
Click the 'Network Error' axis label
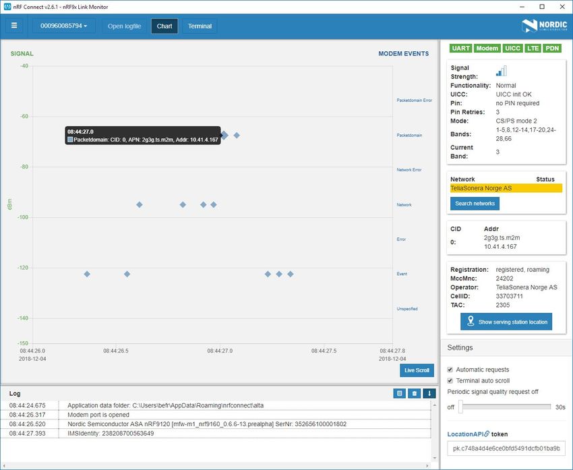pos(409,170)
